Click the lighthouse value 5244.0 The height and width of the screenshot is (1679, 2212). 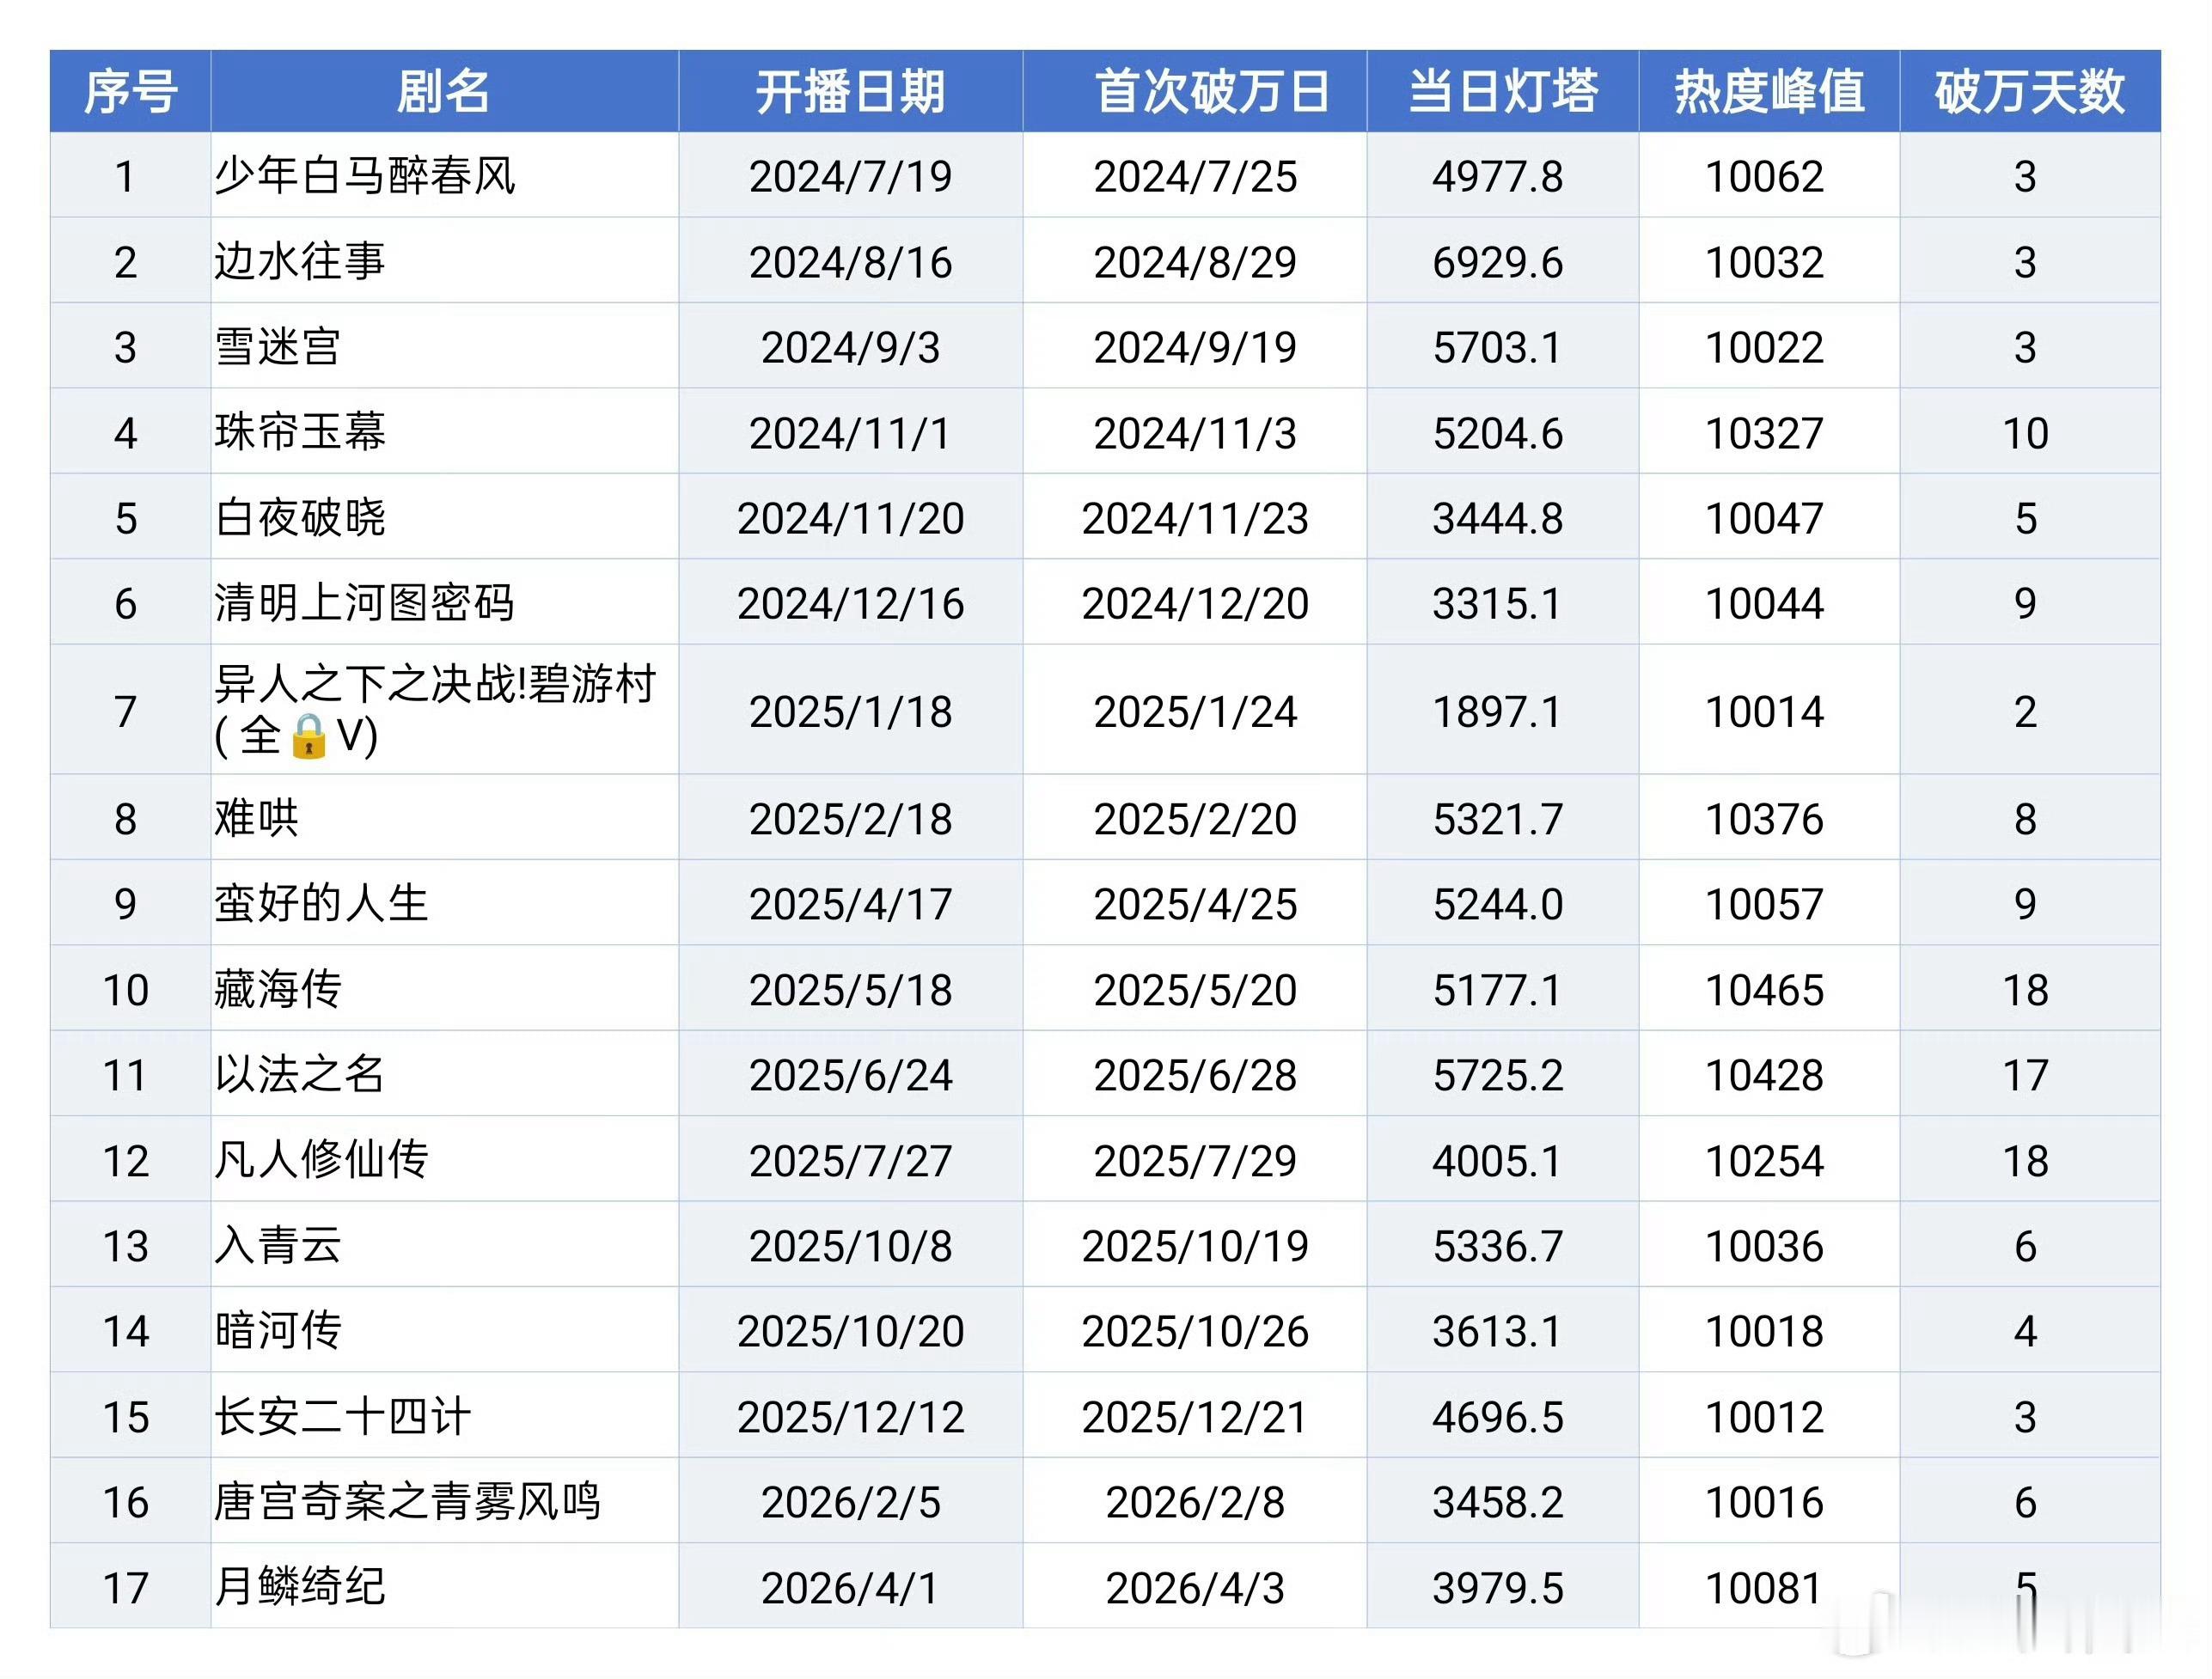pos(1497,904)
